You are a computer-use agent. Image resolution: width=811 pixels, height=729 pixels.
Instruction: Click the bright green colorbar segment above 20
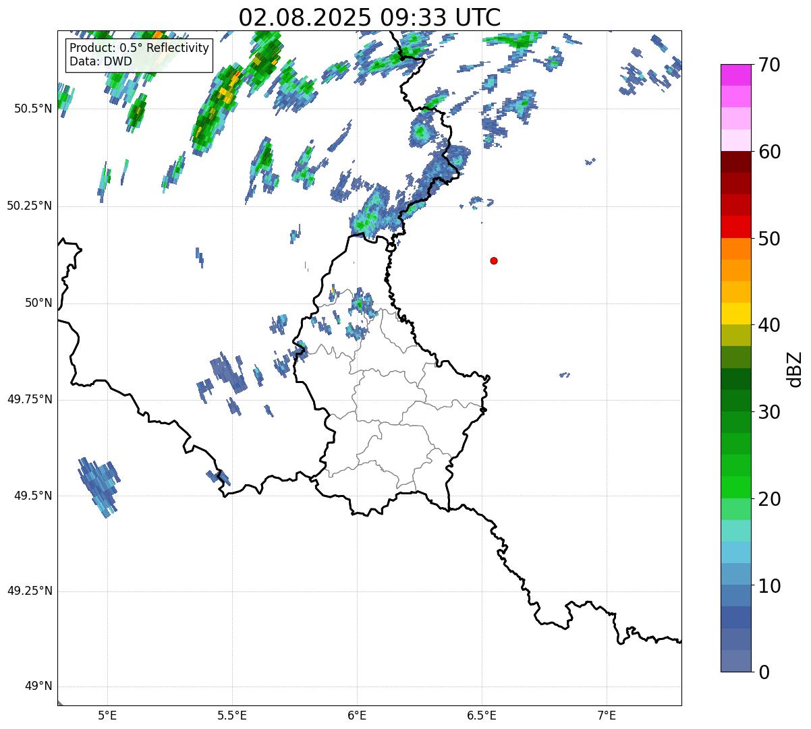[735, 488]
